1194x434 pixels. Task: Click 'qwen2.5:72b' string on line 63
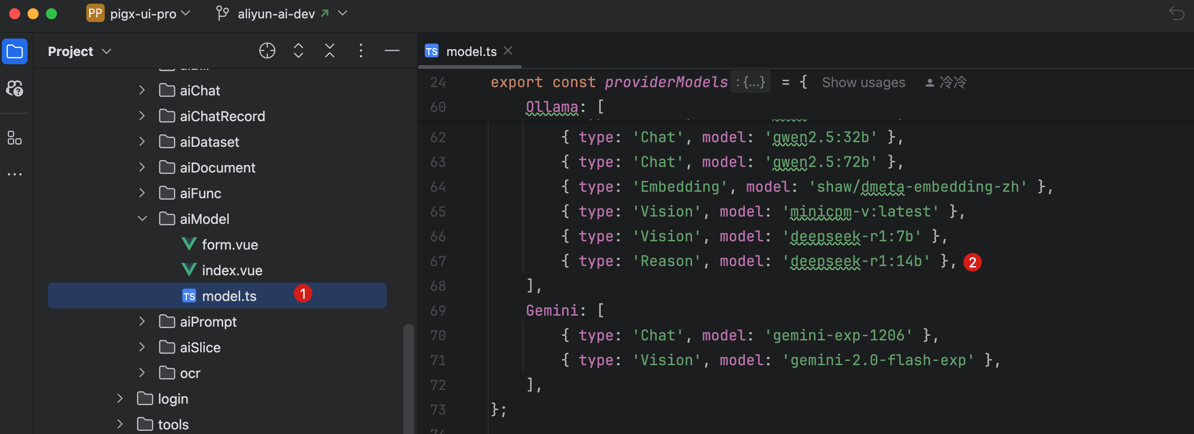[820, 161]
